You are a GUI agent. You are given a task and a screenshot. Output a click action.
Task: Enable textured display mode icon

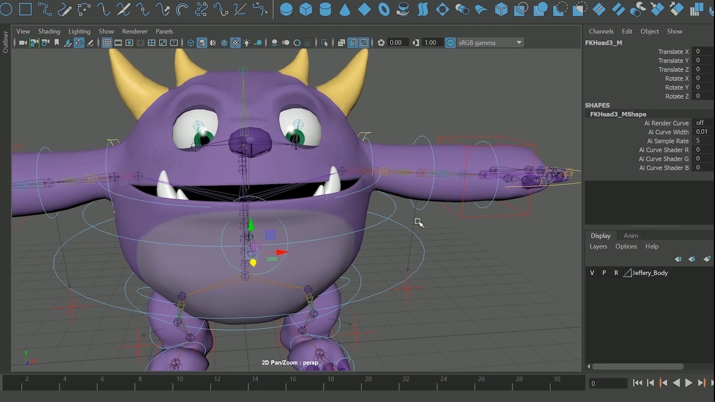(235, 42)
